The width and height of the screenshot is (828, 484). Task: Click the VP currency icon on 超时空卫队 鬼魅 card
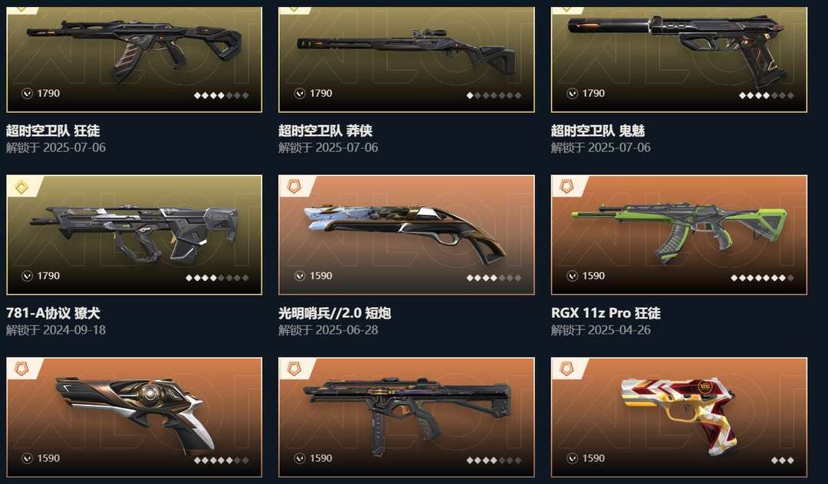572,93
